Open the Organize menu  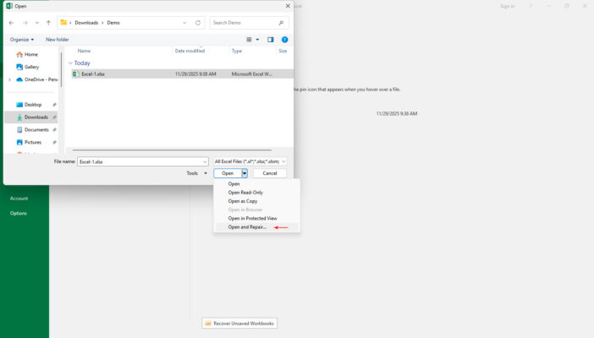[22, 40]
